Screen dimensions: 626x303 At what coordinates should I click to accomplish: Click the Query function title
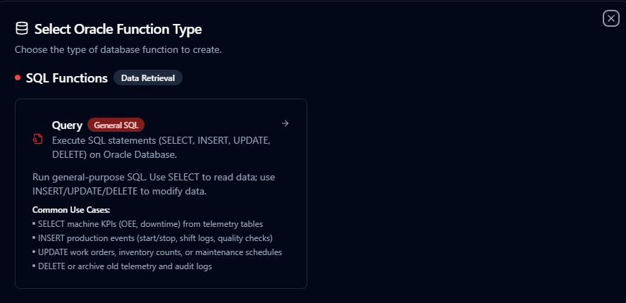coord(67,125)
